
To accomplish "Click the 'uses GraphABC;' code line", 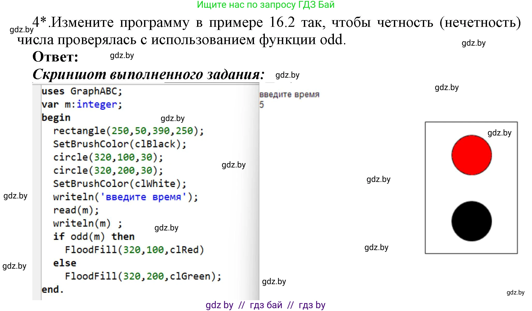I will pos(82,91).
